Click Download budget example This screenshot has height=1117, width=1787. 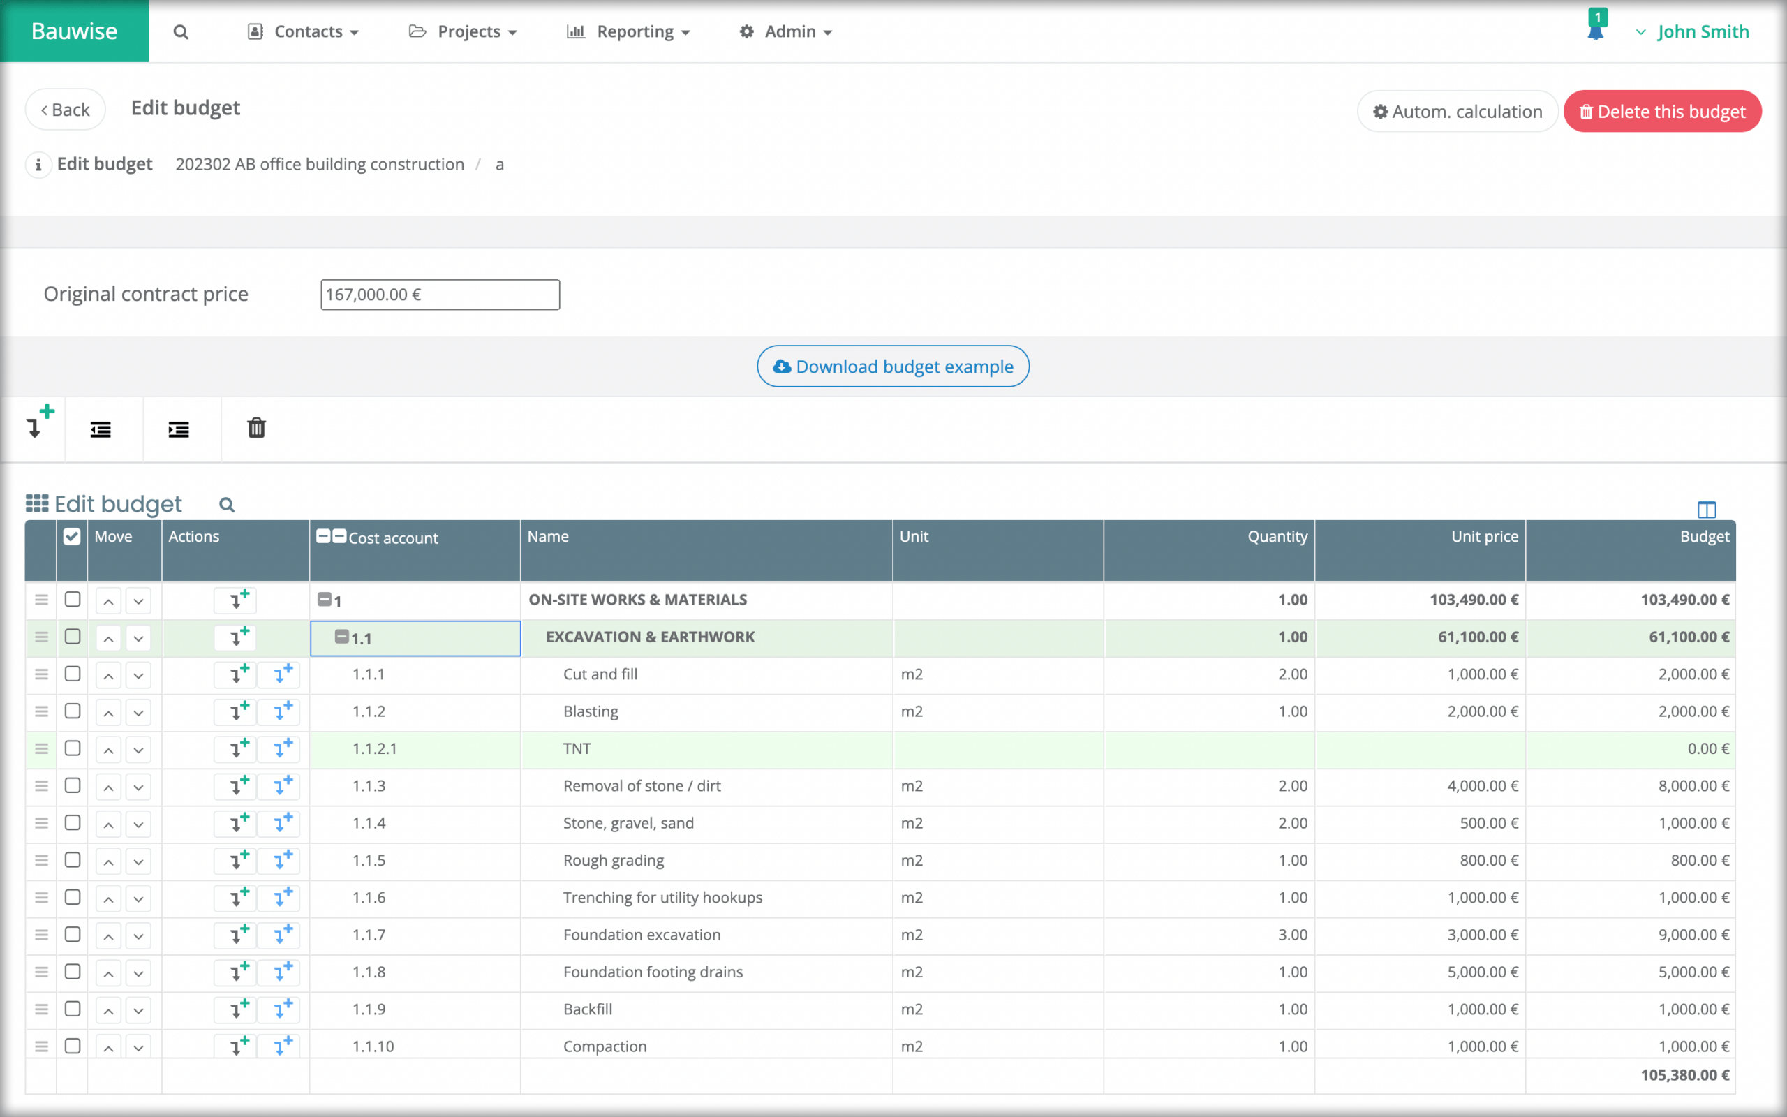893,366
